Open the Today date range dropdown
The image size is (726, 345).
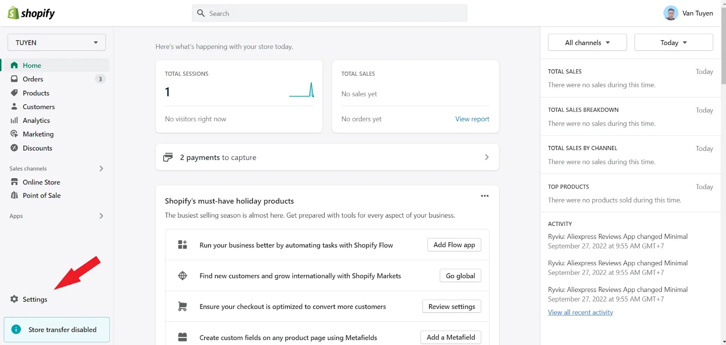pyautogui.click(x=673, y=43)
